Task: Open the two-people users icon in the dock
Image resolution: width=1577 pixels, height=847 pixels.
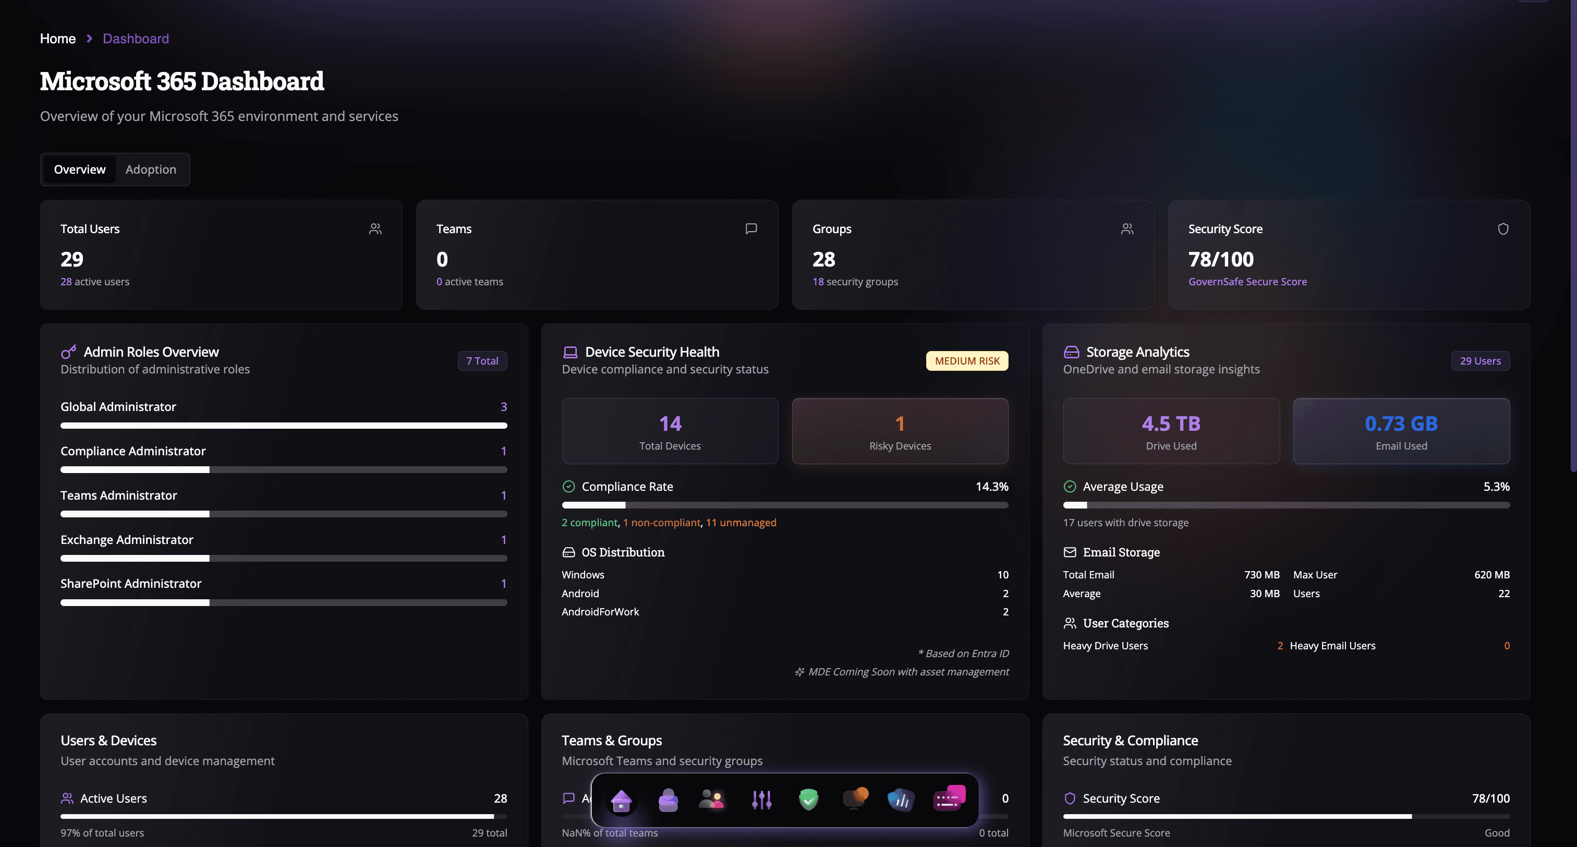Action: [x=711, y=800]
